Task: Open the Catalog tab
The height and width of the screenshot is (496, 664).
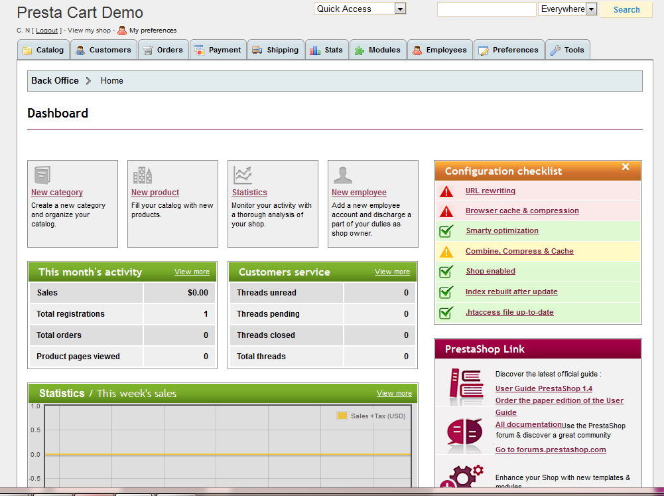Action: click(x=44, y=50)
